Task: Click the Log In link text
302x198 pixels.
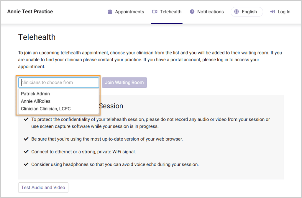Action: click(284, 12)
